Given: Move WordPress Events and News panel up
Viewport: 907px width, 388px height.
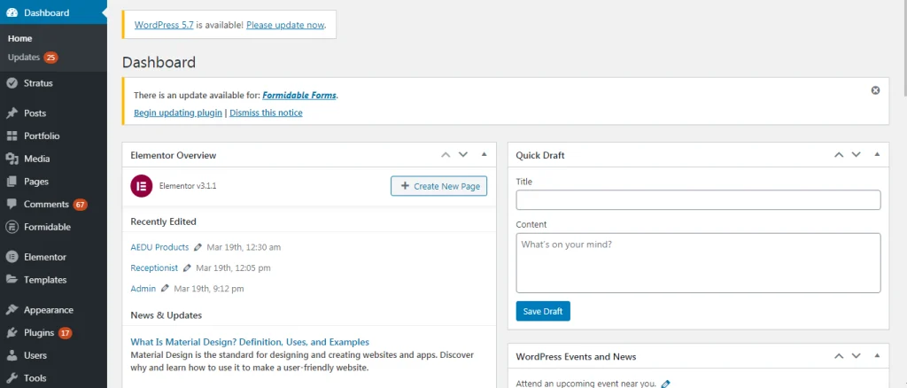Looking at the screenshot, I should (x=839, y=356).
